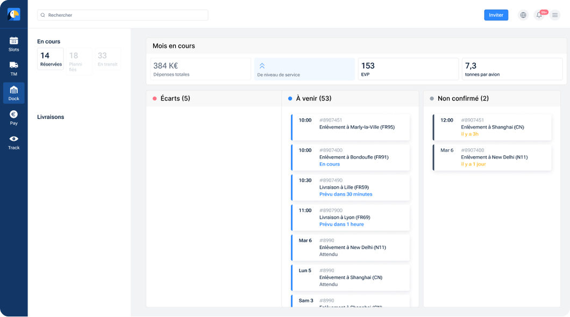Image resolution: width=570 pixels, height=317 pixels.
Task: Select the 33 En transit tab
Action: [x=108, y=59]
